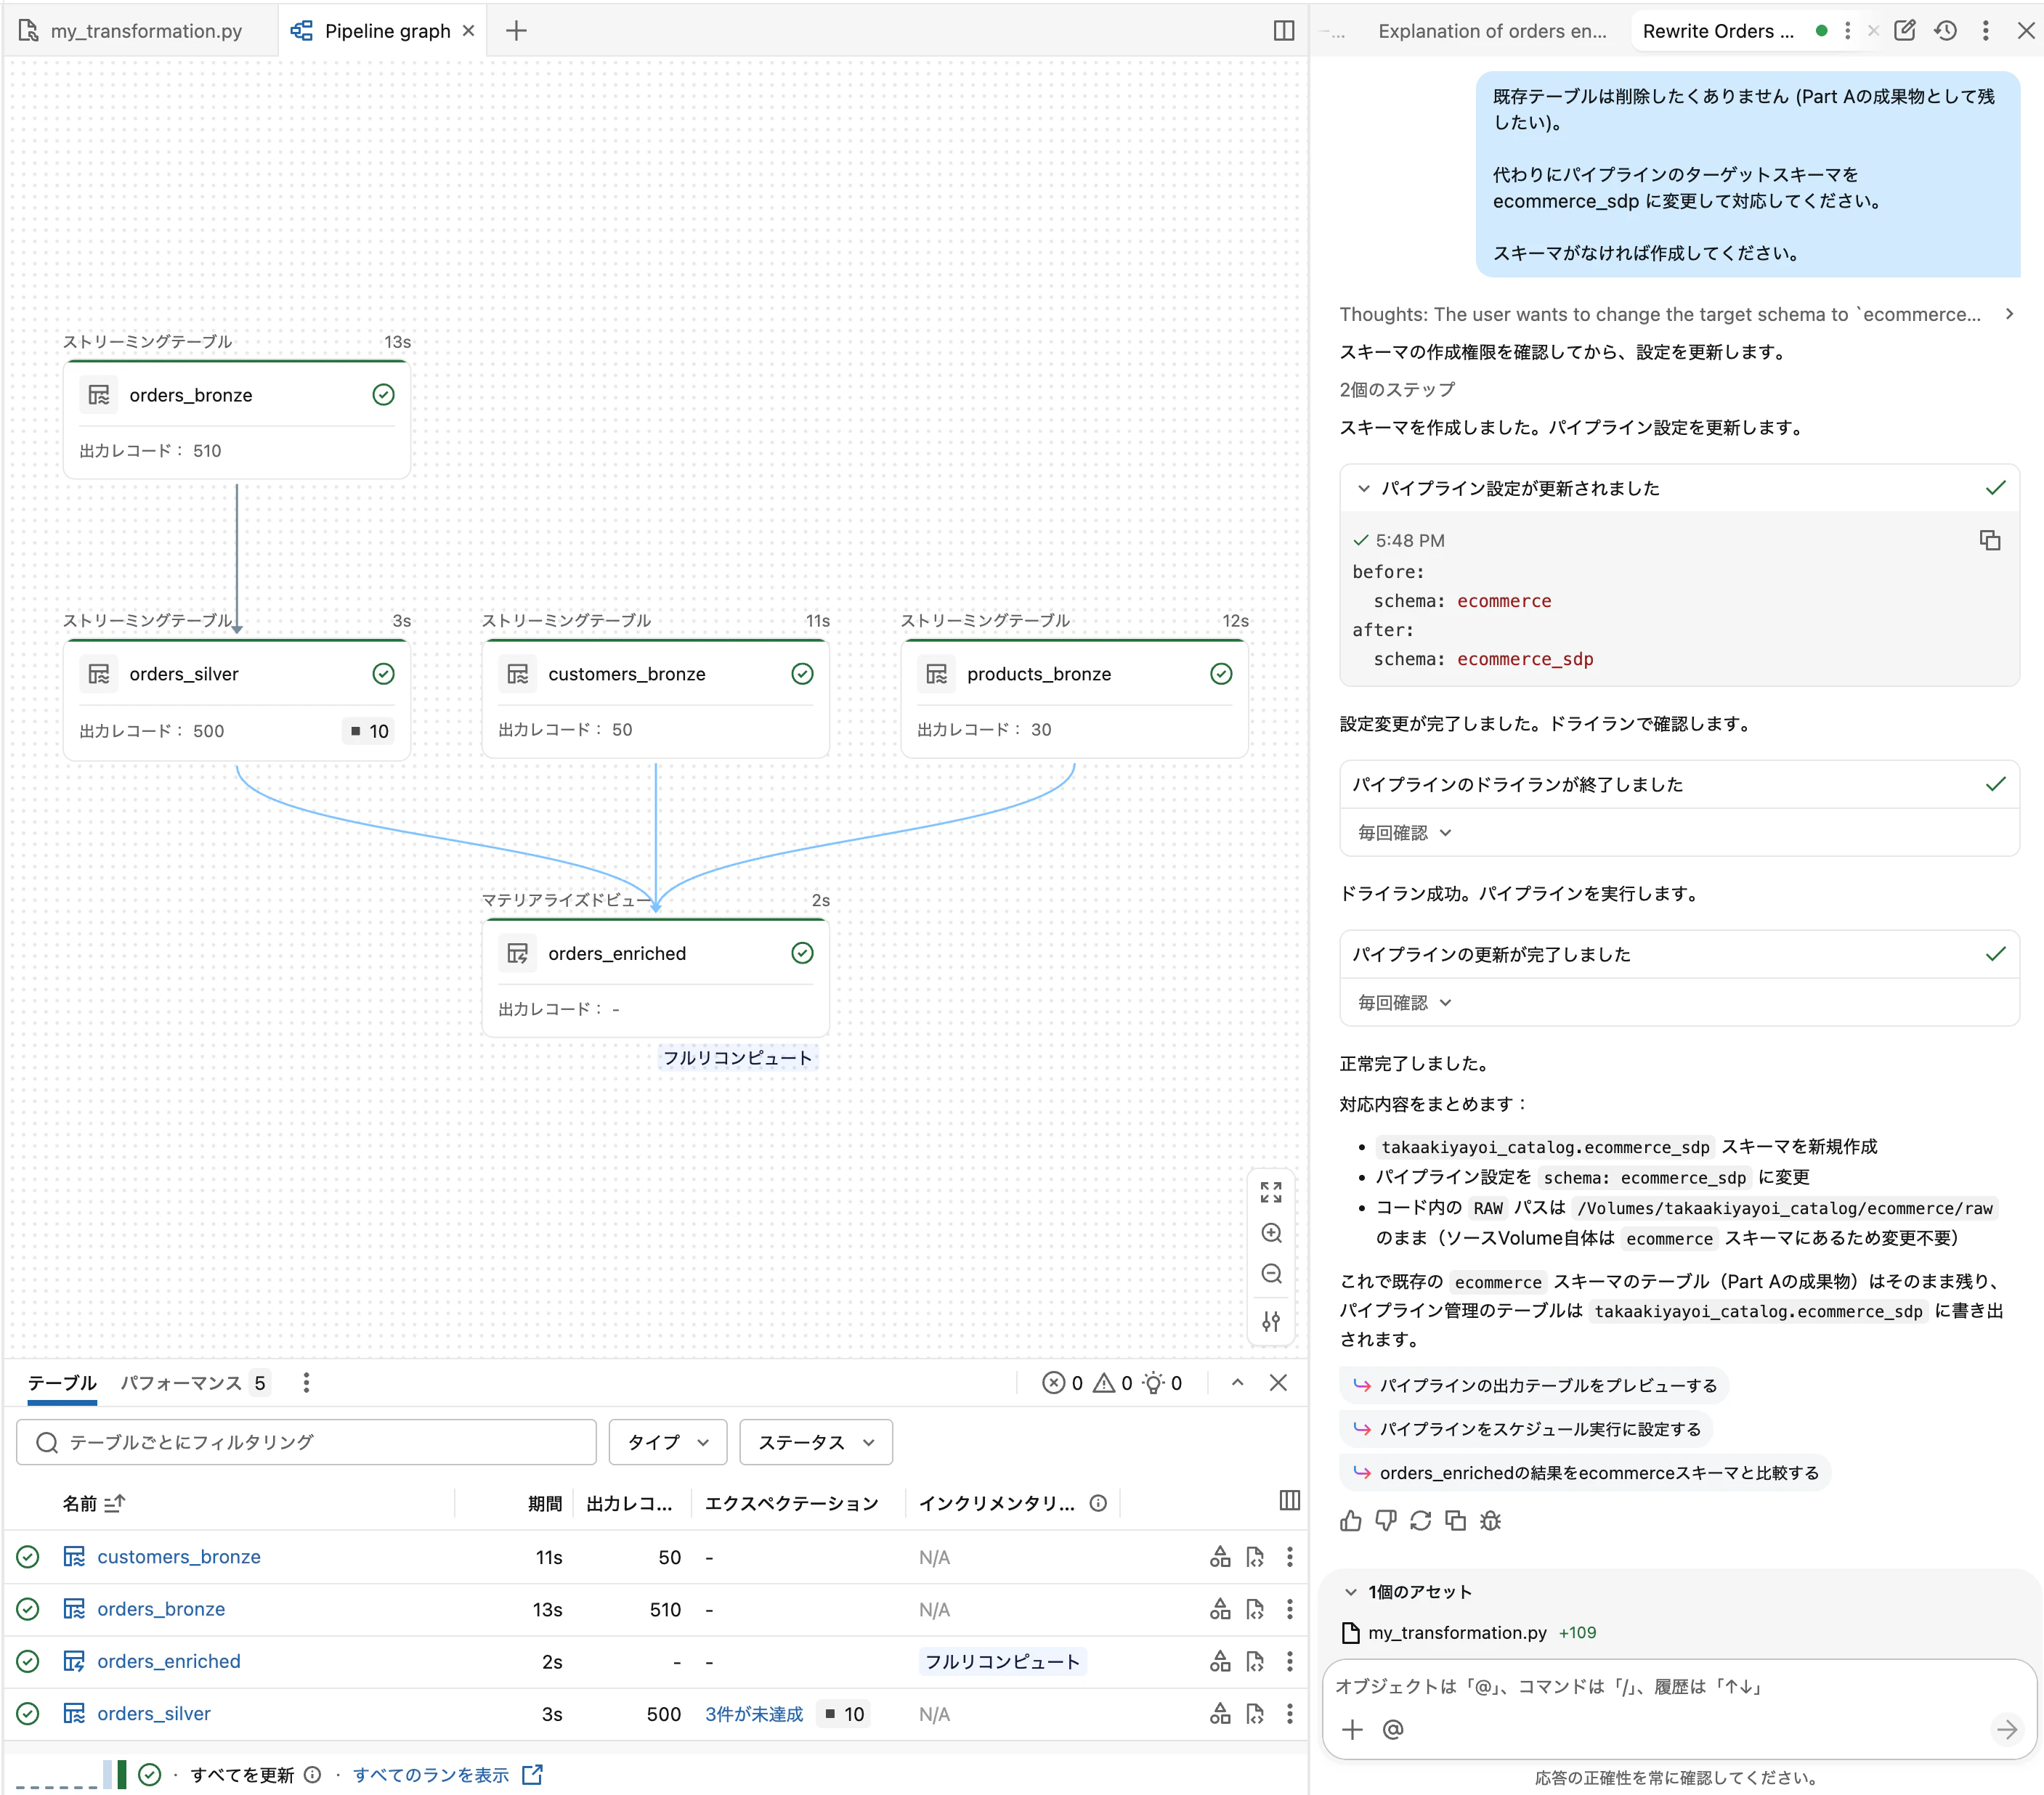Switch to Performance tab
This screenshot has height=1795, width=2044.
click(195, 1383)
